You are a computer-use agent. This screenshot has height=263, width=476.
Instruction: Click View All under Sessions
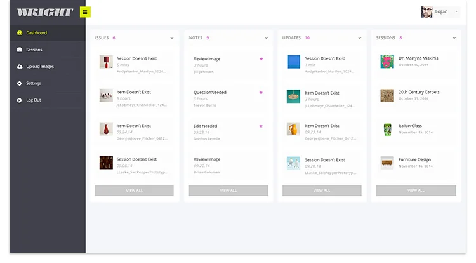pyautogui.click(x=416, y=191)
